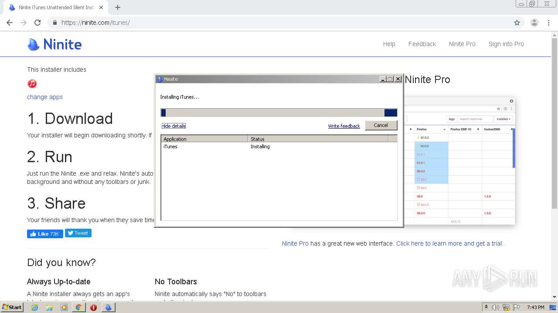The width and height of the screenshot is (558, 313).
Task: Click taskbar clock showing 7:43 PM
Action: click(x=535, y=307)
